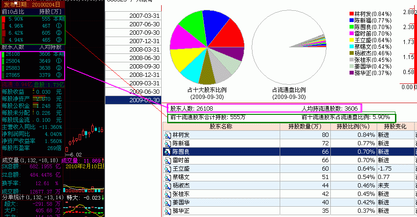Click yellow legend swatch for 王立盛
Image resolution: width=417 pixels, height=217 pixels.
pos(351,40)
